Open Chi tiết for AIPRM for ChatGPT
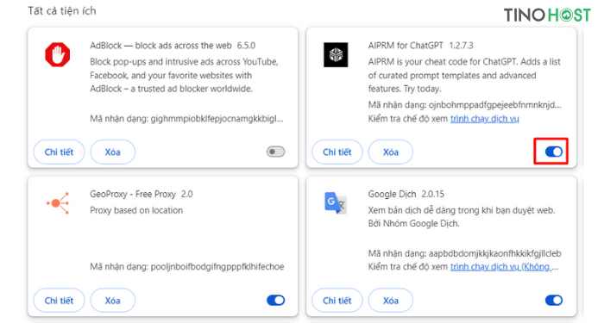The height and width of the screenshot is (323, 604). (337, 152)
